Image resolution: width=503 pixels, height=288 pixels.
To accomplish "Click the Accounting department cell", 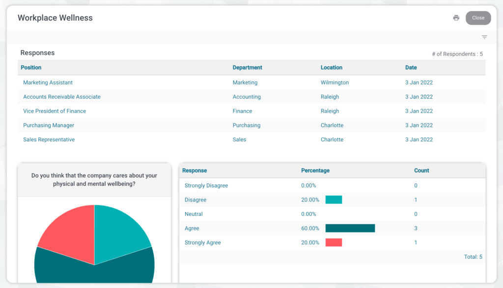I will click(x=247, y=97).
